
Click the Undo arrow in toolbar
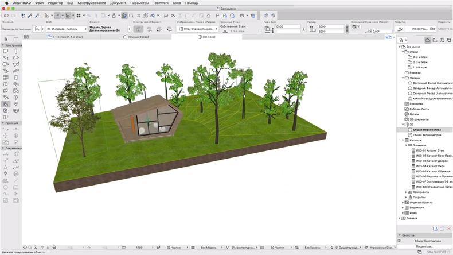pos(6,16)
